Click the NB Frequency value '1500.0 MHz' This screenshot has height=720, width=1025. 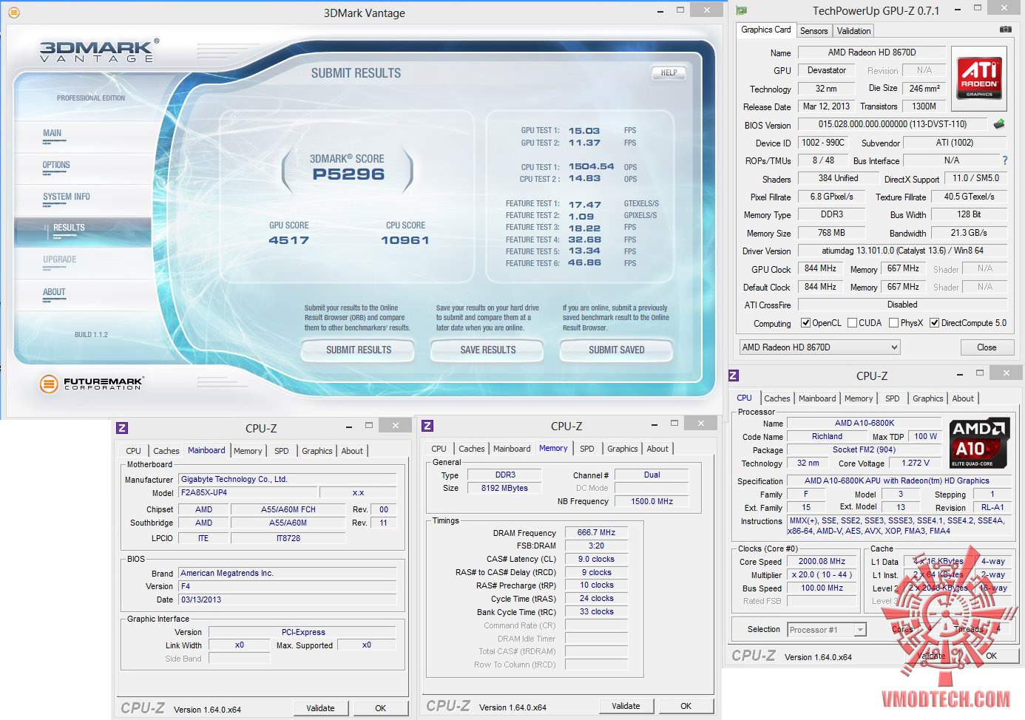coord(652,501)
